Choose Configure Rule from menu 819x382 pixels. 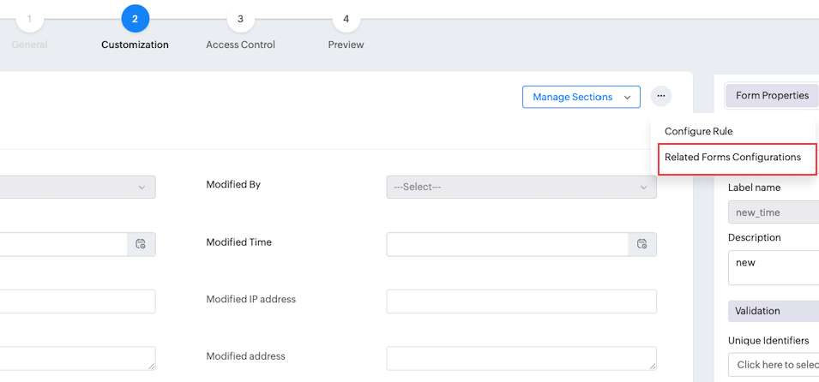coord(698,131)
